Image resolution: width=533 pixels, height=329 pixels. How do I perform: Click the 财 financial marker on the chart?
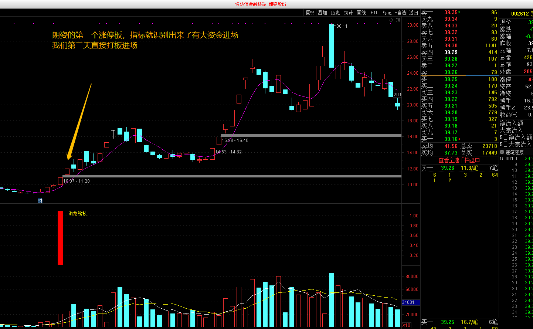(40, 201)
